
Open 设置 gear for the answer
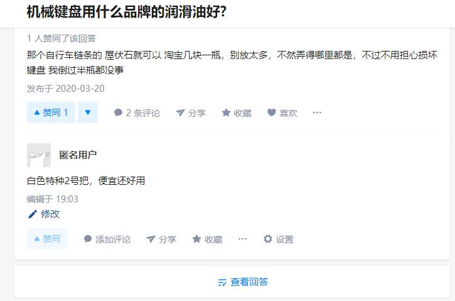(278, 239)
